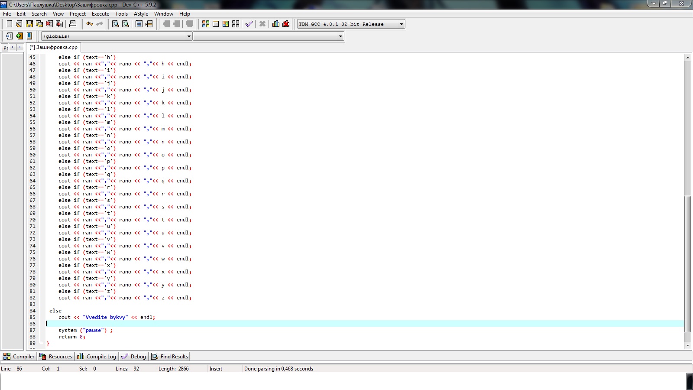Open the AStyle menu
Screen dimensions: 693x390
click(x=141, y=14)
